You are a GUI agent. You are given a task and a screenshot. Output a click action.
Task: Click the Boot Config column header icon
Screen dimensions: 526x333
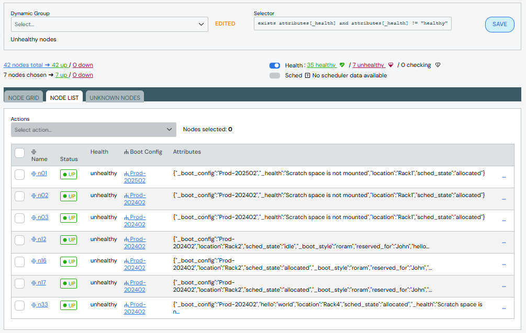pyautogui.click(x=126, y=152)
